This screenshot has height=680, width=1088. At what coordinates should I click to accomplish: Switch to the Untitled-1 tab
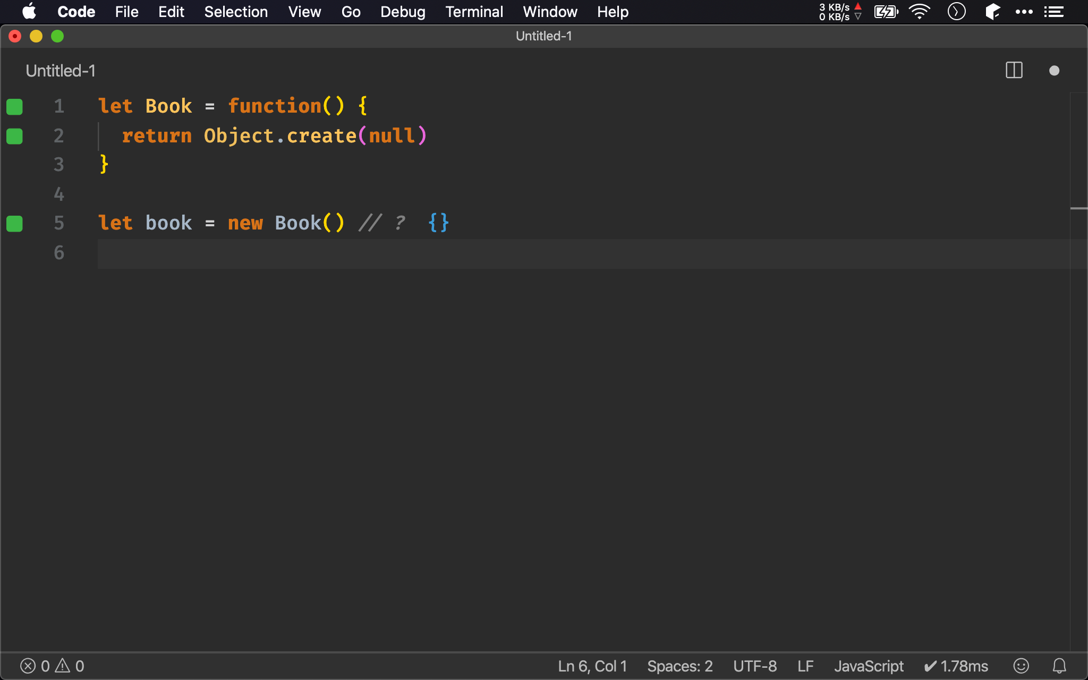point(59,70)
